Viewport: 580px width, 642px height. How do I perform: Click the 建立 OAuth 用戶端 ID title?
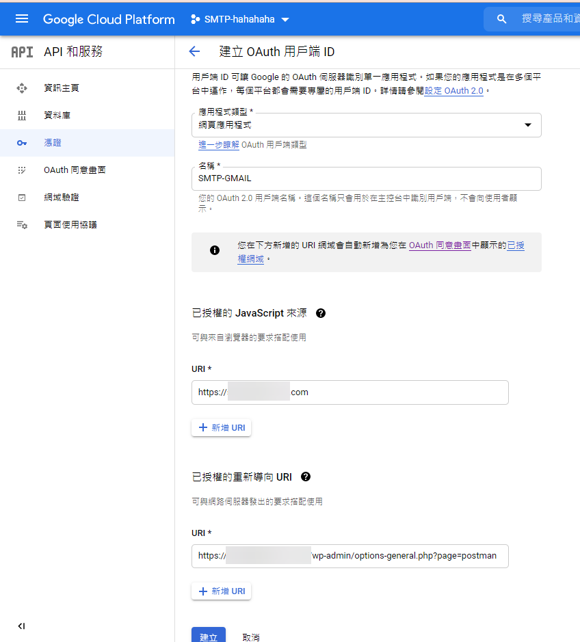277,51
